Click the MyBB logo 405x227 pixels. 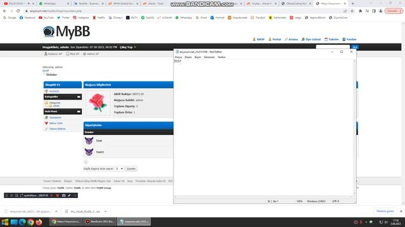point(66,32)
